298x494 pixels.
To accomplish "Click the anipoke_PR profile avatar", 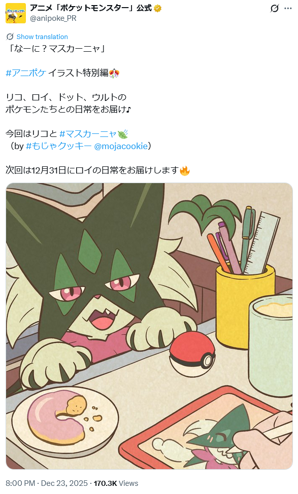I will click(15, 13).
